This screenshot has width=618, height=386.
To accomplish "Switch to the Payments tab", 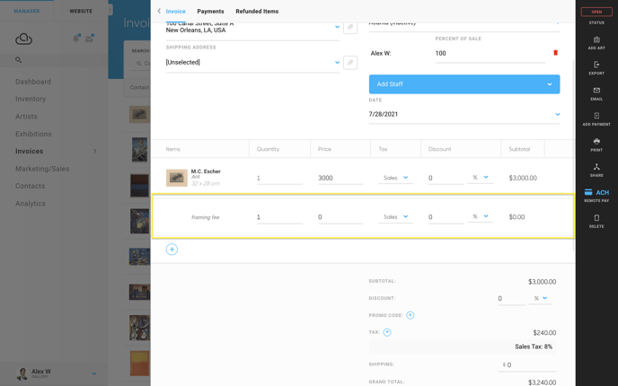I will point(210,12).
